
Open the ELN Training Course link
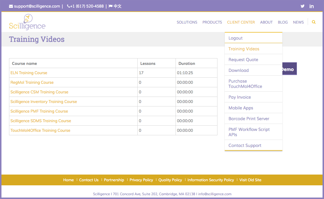(29, 73)
